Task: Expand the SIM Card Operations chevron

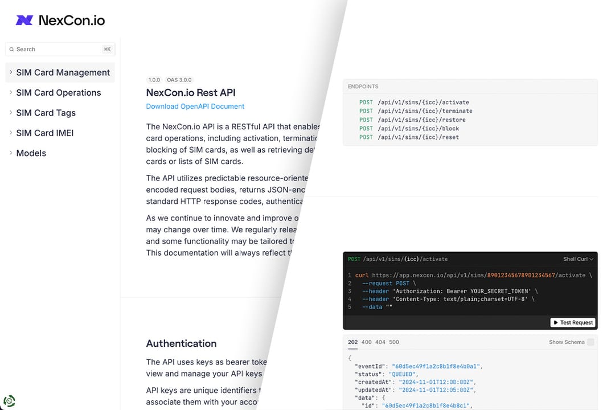Action: 11,93
